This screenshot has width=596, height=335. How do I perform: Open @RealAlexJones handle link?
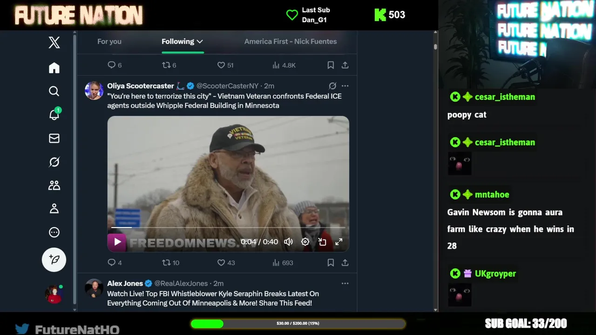[x=181, y=283]
